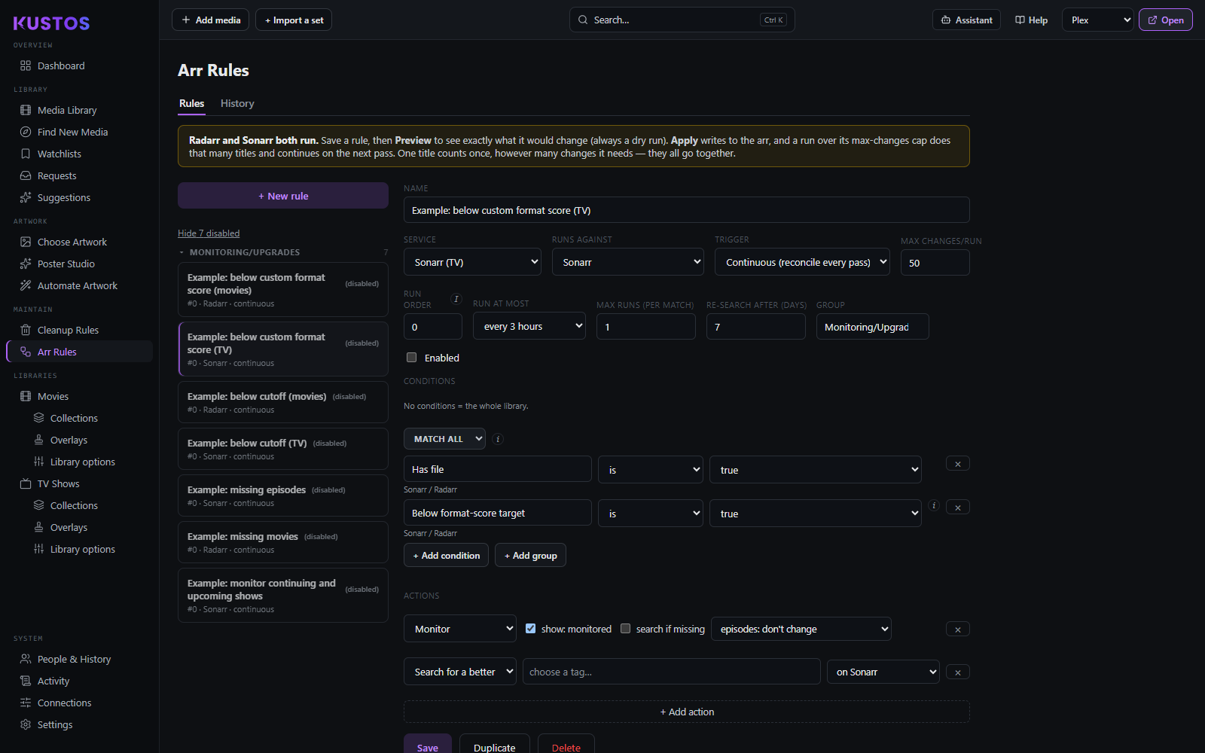Open Automate Artwork wand icon
The image size is (1205, 753).
point(26,285)
